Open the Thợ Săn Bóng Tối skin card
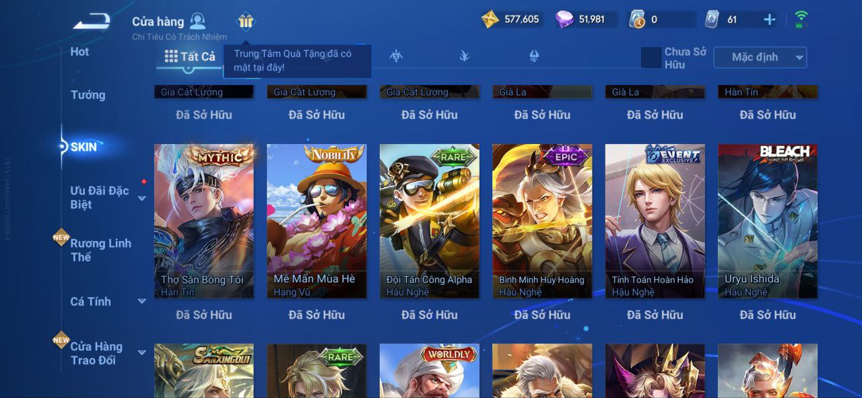This screenshot has height=398, width=862. click(x=204, y=221)
